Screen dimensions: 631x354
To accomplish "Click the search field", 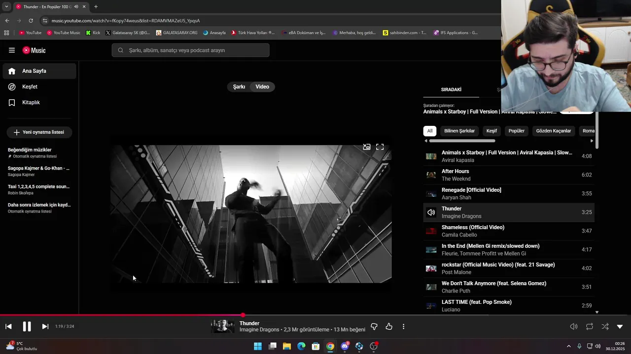I will coord(190,50).
